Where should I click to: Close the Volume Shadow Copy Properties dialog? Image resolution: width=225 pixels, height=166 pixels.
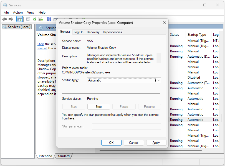click(164, 22)
